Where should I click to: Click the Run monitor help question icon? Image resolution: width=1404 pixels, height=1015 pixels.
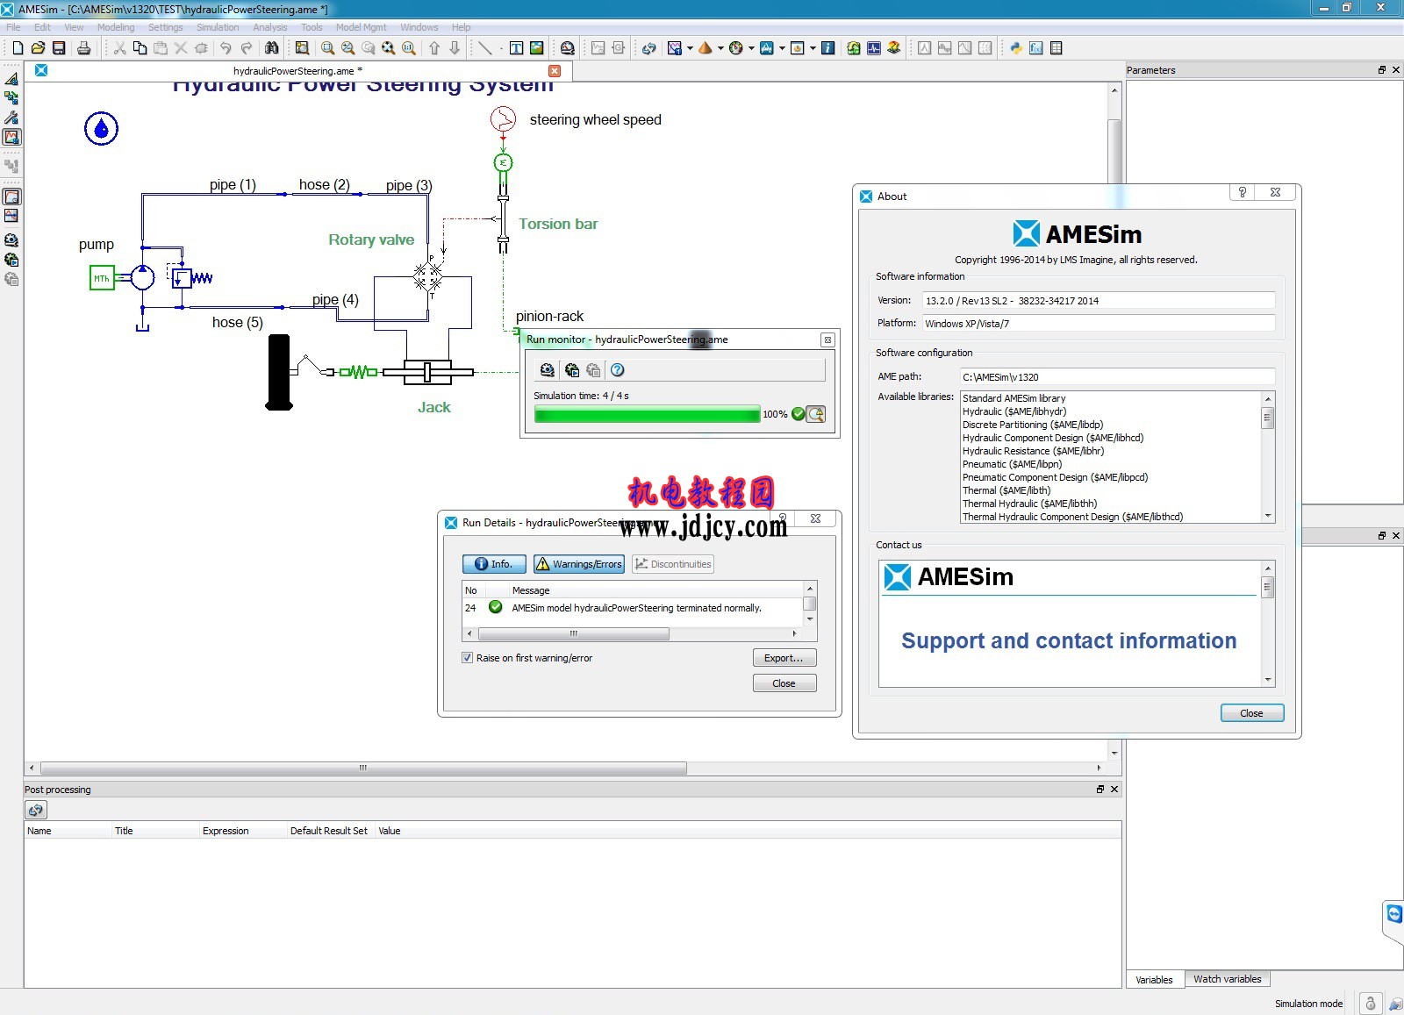pos(617,370)
